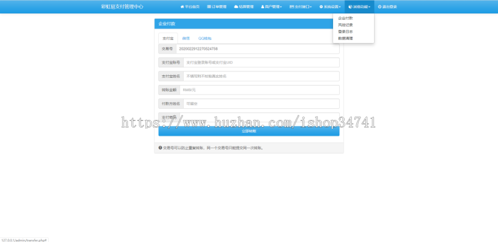This screenshot has height=242, width=498.
Task: Open 结算管理 with the cloud icon
Action: click(243, 7)
